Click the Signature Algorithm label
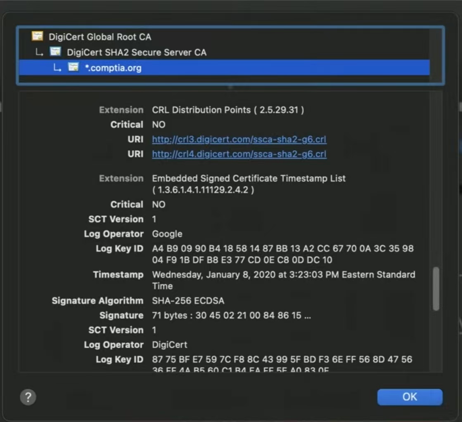The image size is (462, 422). (x=97, y=301)
